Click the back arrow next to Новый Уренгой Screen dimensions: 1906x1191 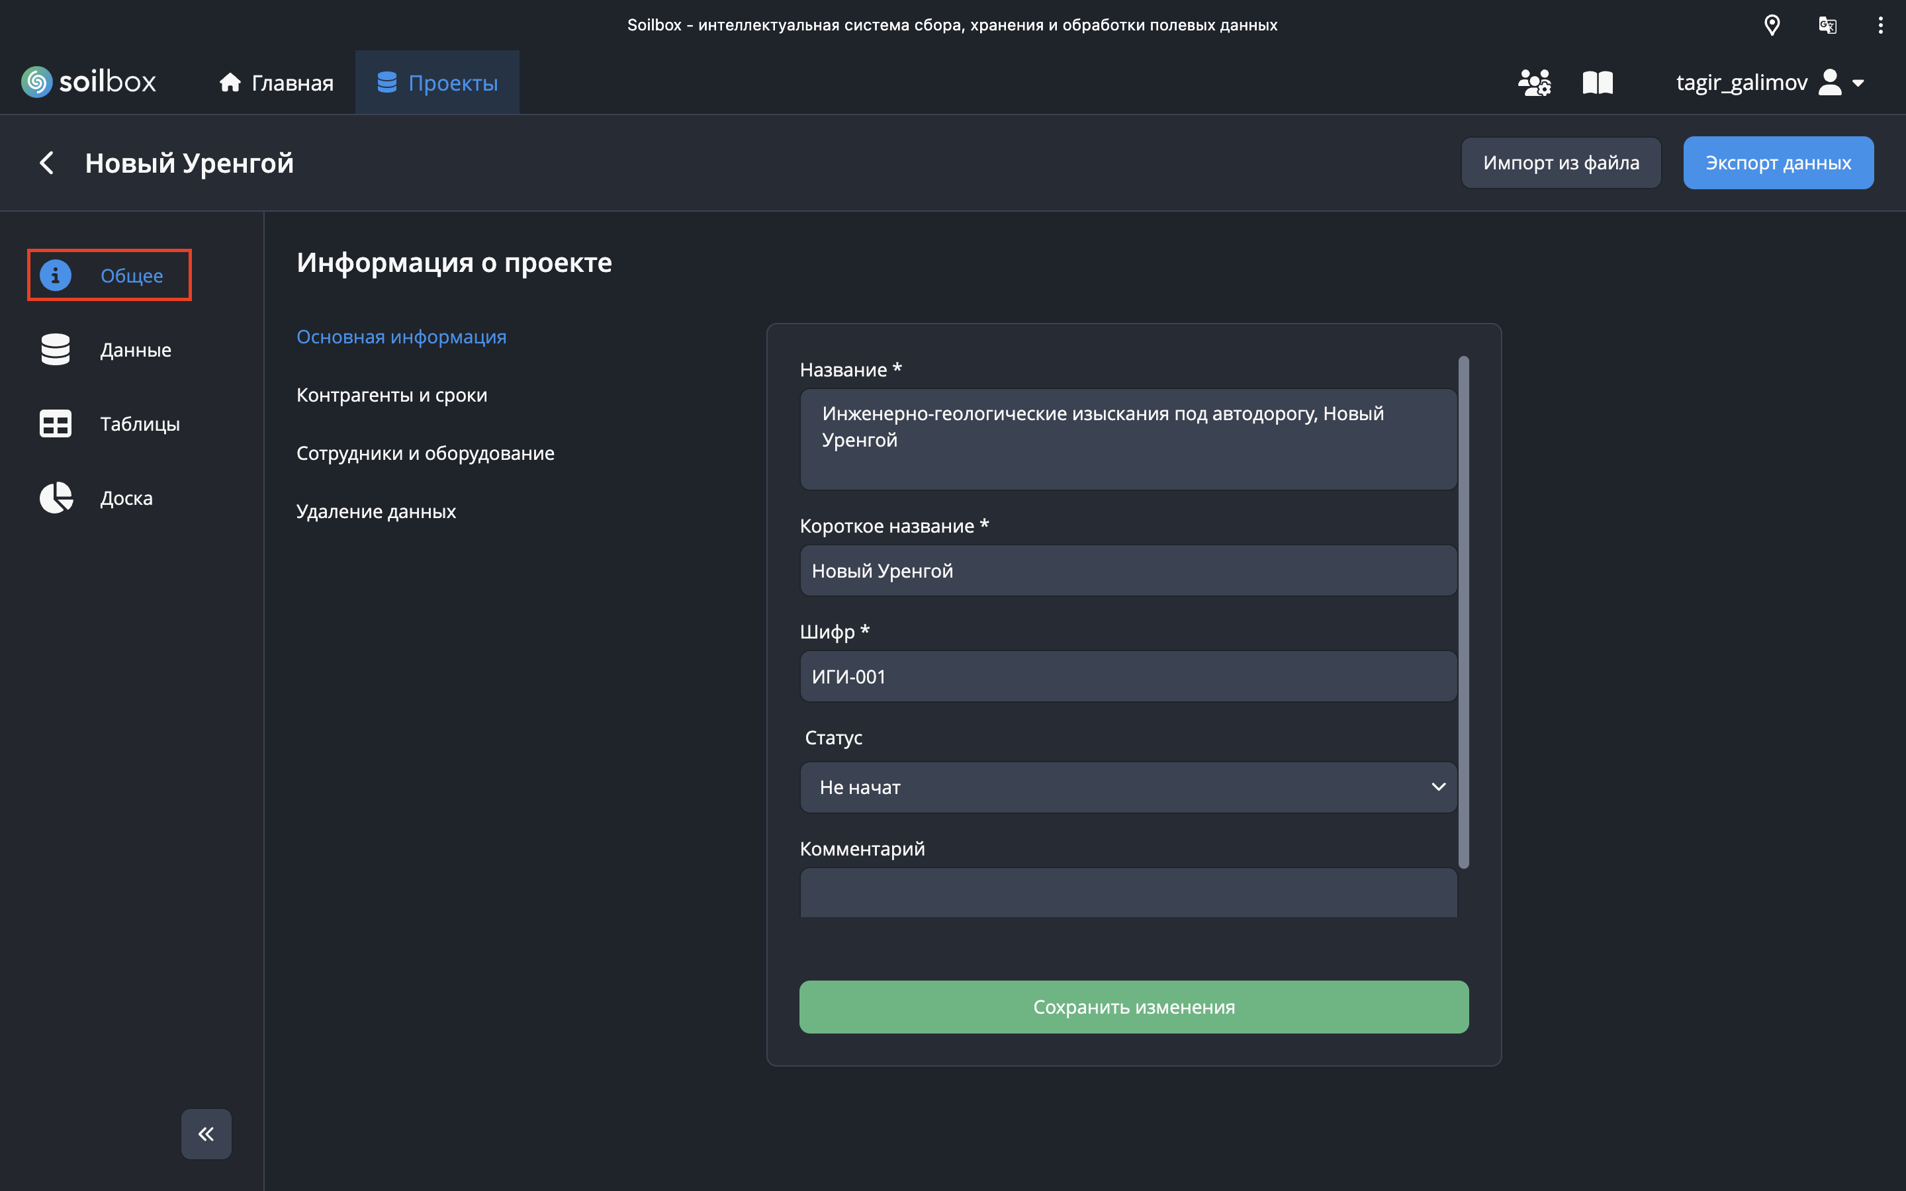pyautogui.click(x=46, y=163)
